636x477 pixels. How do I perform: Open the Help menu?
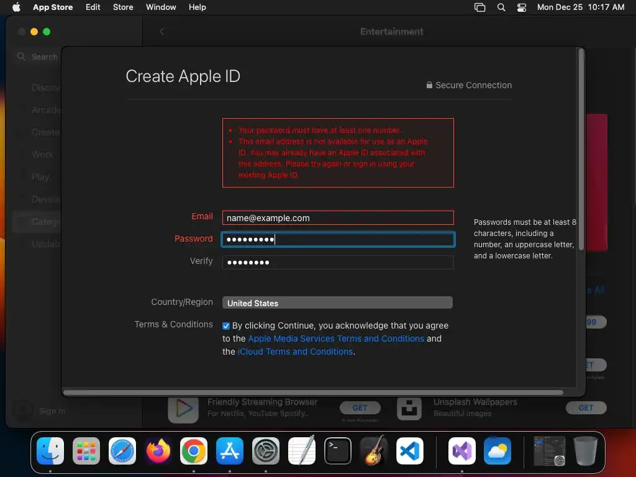(197, 7)
